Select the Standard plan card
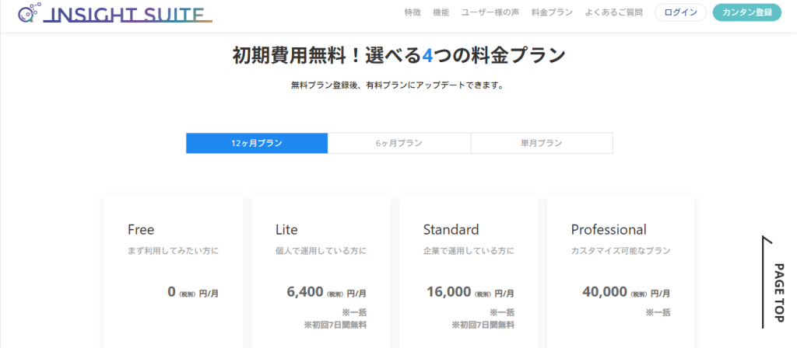 click(469, 272)
